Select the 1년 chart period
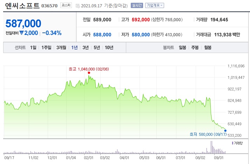The image size is (250, 164). [74, 47]
